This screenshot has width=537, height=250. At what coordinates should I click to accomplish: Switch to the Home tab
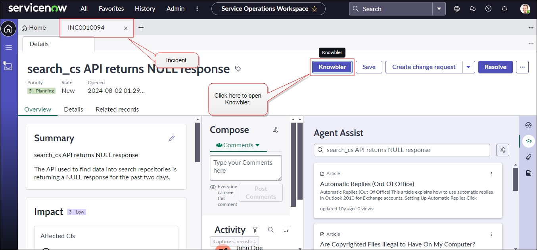point(34,28)
